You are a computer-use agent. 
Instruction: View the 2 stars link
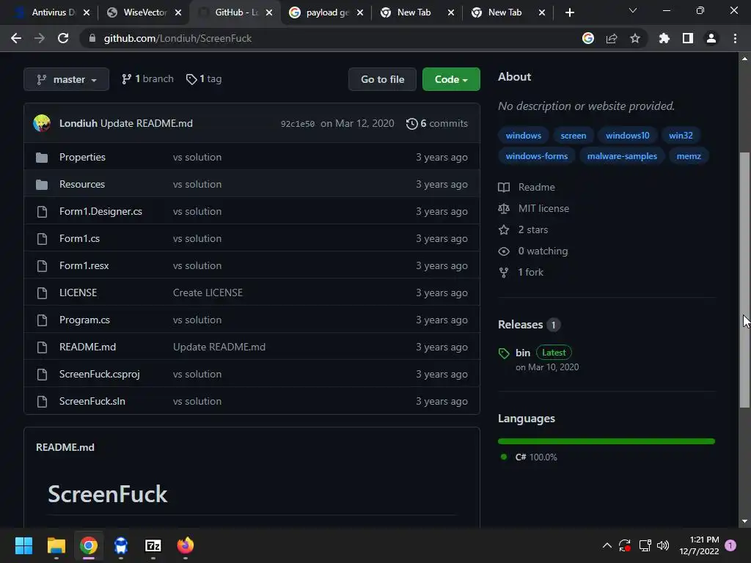click(x=523, y=229)
